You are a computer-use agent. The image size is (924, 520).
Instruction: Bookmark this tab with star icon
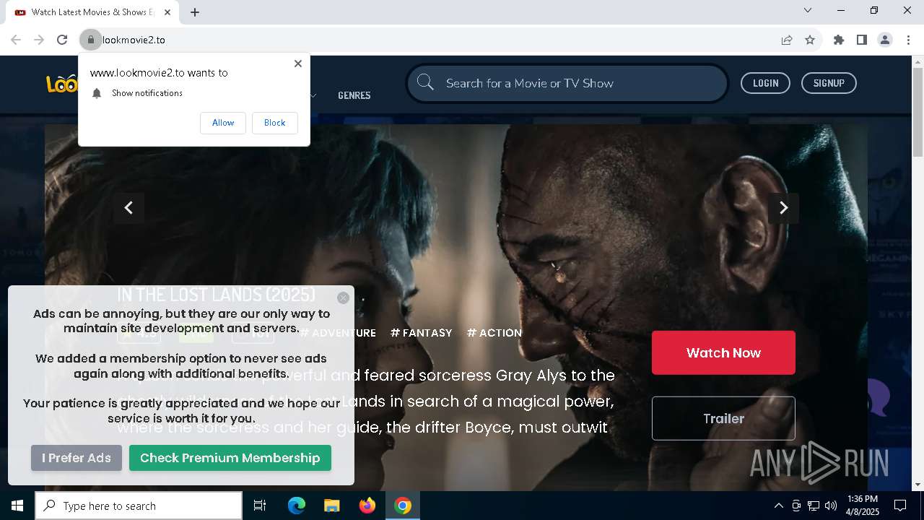point(810,40)
